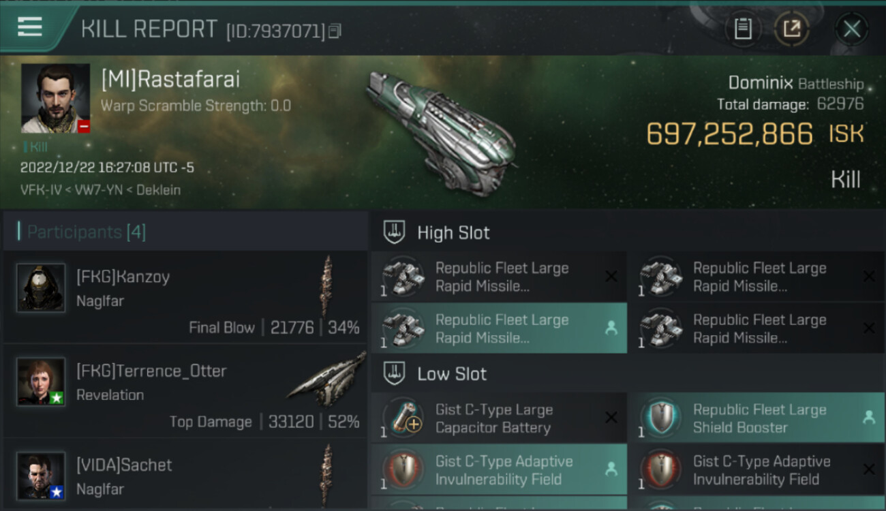The width and height of the screenshot is (886, 511).
Task: Click the High Slot shield icon
Action: pos(394,233)
